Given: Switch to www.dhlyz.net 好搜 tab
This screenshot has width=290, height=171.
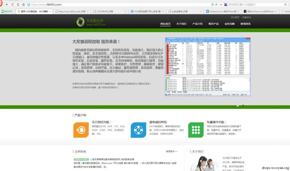Looking at the screenshot, I should click(72, 11).
